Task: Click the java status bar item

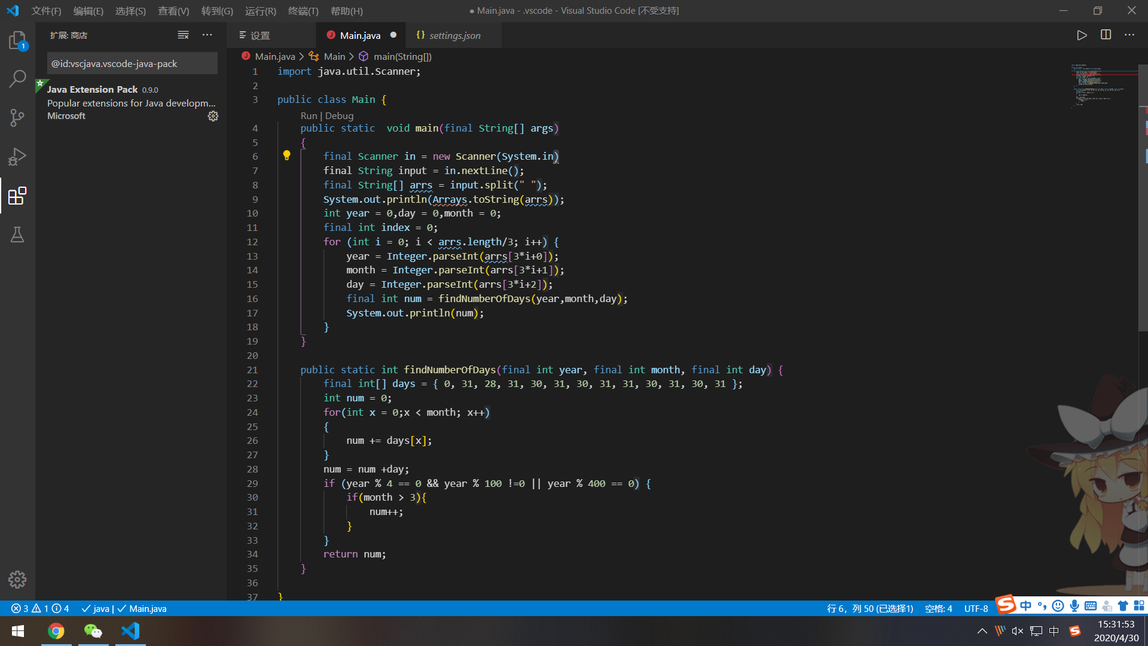Action: (96, 608)
